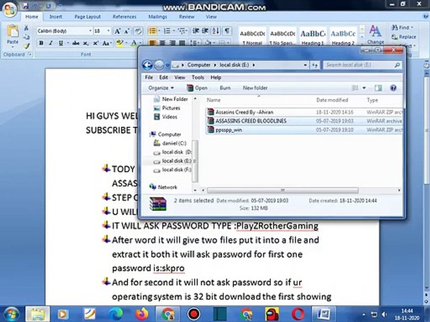The width and height of the screenshot is (430, 322).
Task: Click the Office button in Word
Action: pyautogui.click(x=10, y=10)
